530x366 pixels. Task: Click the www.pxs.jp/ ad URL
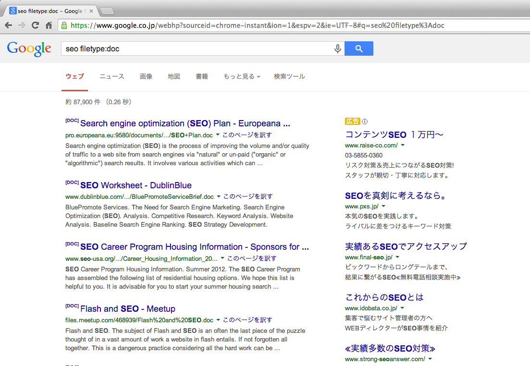[362, 207]
